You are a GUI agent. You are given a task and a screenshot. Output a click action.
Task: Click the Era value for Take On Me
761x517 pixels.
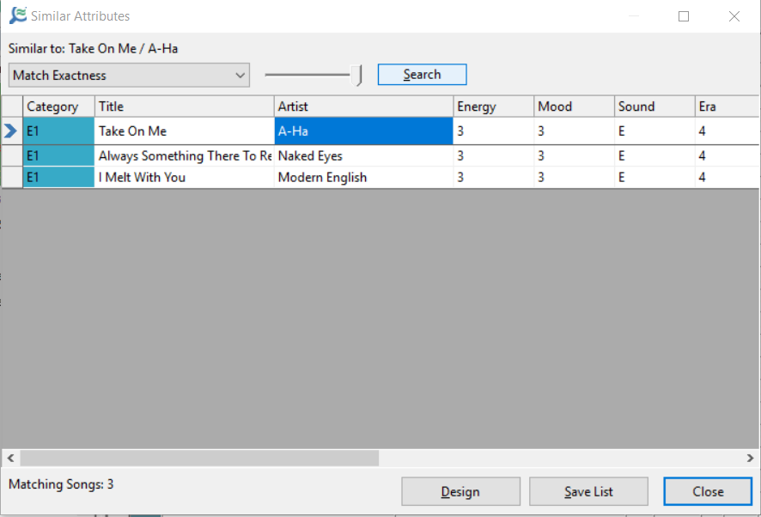[x=727, y=131]
